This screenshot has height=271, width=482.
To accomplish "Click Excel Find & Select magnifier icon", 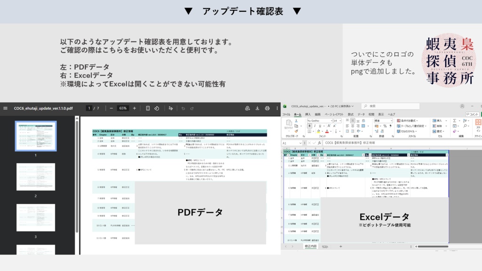I will point(465,126).
